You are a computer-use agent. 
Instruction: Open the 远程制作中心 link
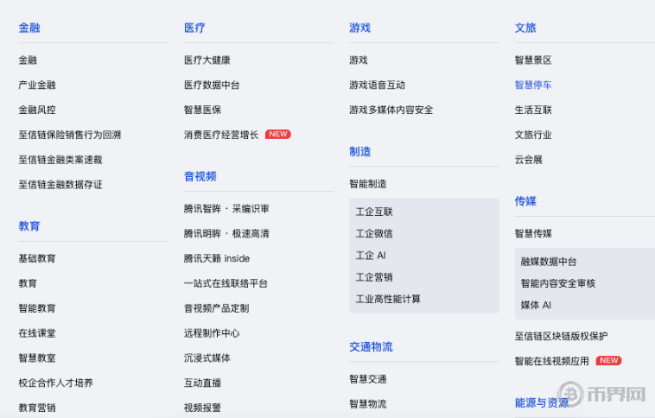[x=212, y=333]
